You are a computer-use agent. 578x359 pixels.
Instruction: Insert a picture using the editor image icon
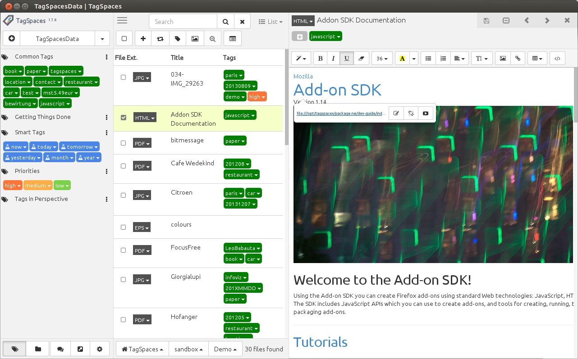(503, 59)
